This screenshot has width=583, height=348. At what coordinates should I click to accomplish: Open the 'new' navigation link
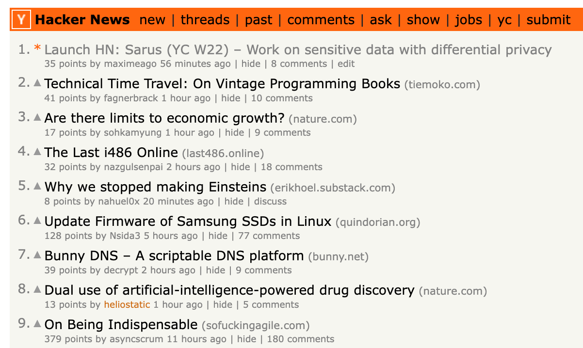(152, 20)
